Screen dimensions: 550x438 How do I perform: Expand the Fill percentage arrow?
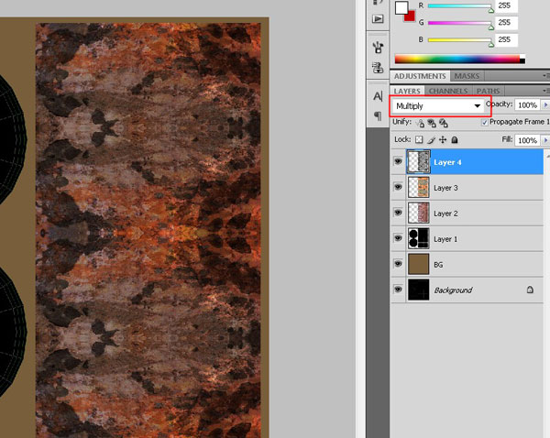pyautogui.click(x=545, y=140)
